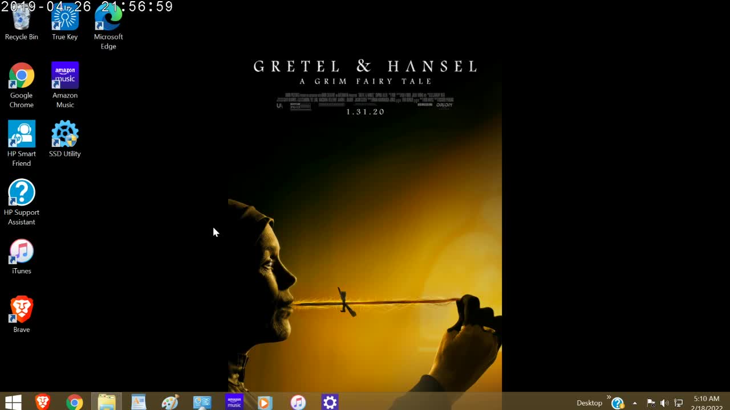Open the Recycle Bin desktop icon
This screenshot has width=730, height=410.
click(x=22, y=23)
